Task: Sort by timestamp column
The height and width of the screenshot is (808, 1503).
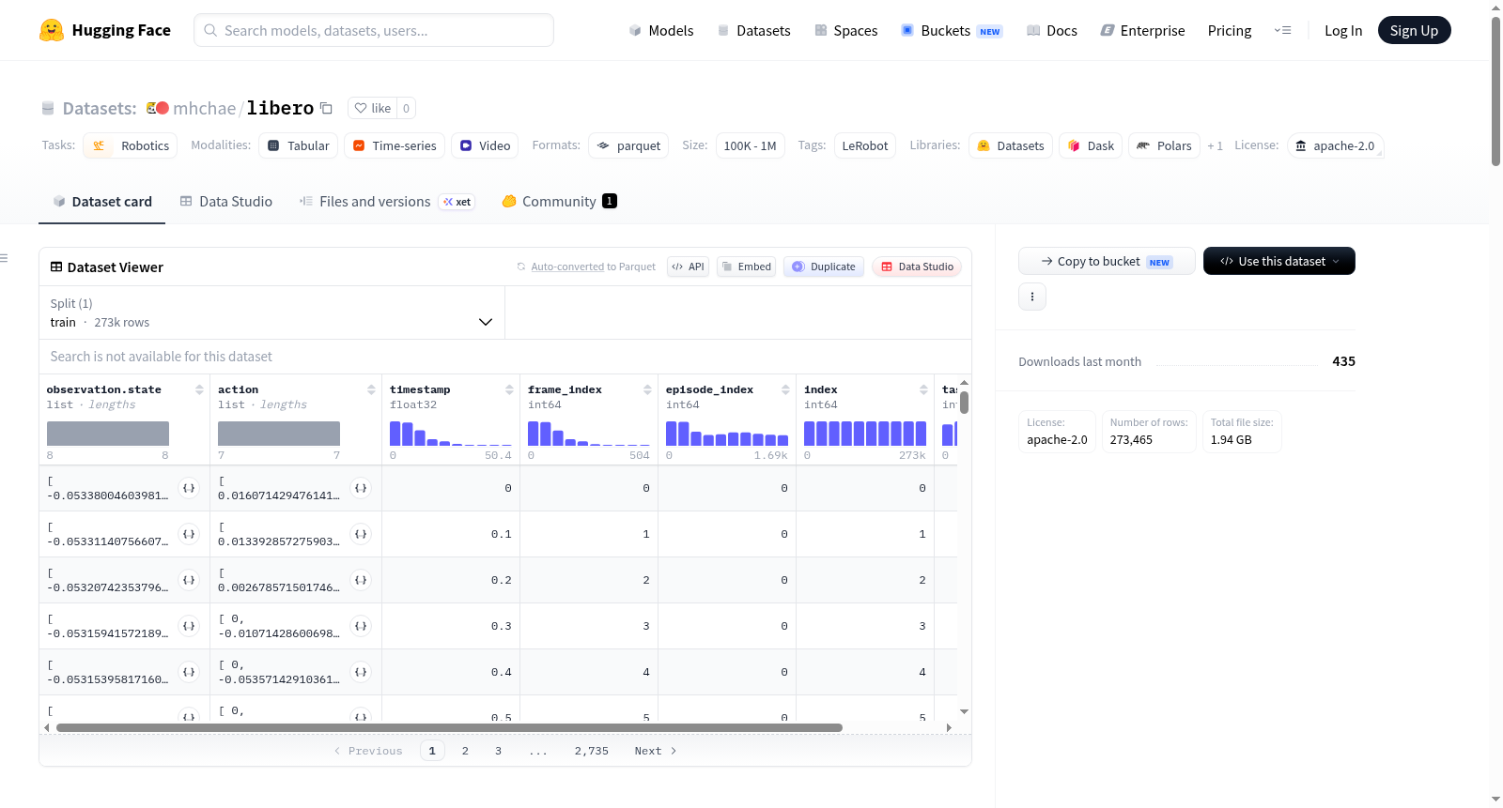Action: (509, 389)
